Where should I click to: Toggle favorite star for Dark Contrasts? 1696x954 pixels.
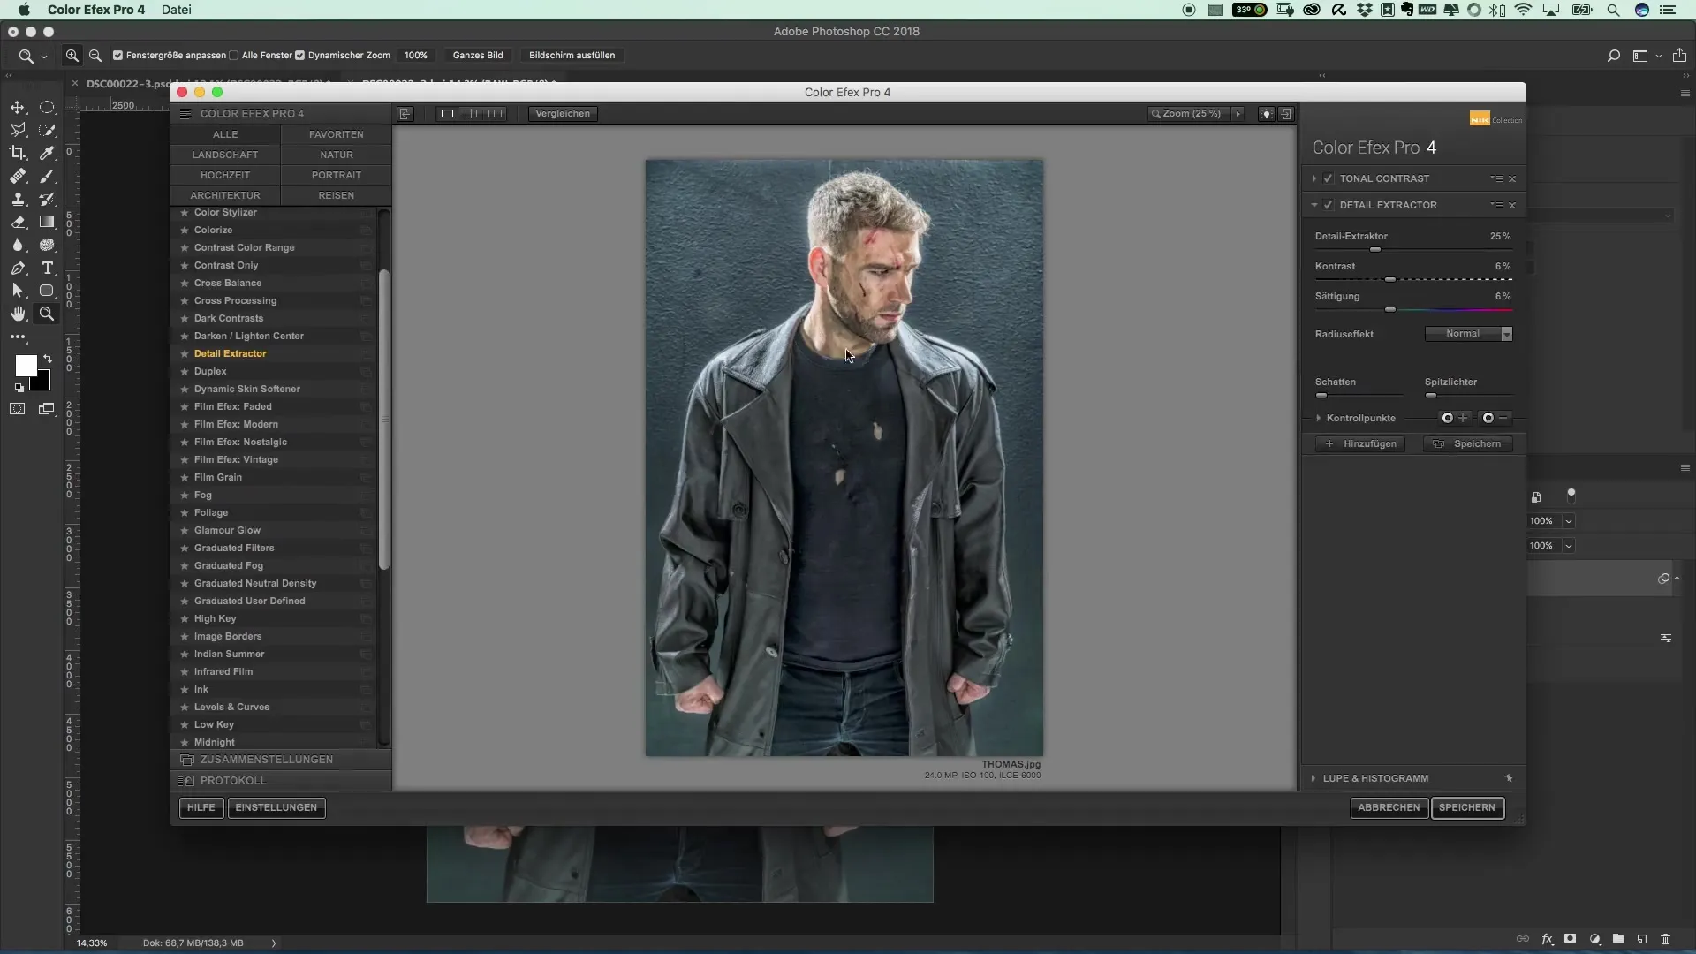coord(185,318)
